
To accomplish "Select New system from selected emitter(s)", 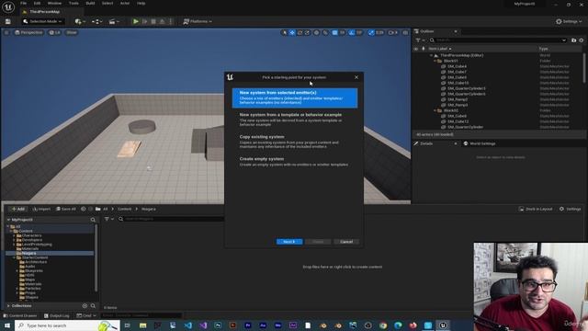I will pos(295,97).
